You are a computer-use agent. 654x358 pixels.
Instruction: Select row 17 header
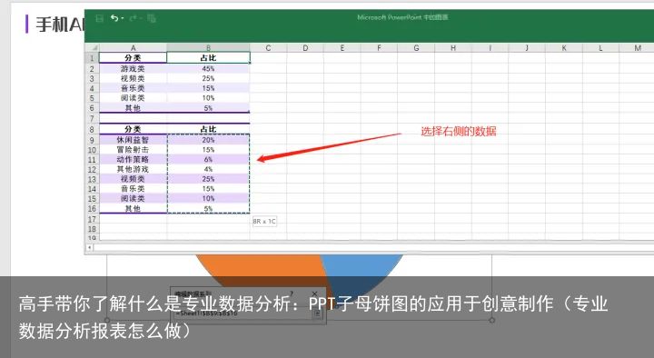[x=92, y=219]
